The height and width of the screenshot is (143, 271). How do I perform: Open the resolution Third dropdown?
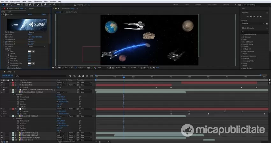pos(102,68)
